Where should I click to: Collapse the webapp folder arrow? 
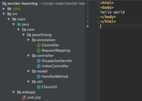point(14,92)
